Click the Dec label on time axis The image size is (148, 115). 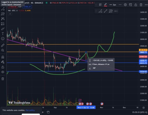click(124, 108)
